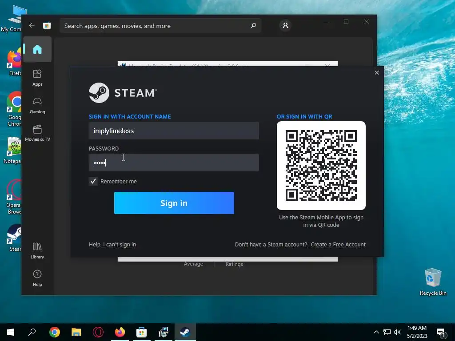Open Library in Microsoft Store sidebar
Viewport: 455px width, 341px height.
37,251
